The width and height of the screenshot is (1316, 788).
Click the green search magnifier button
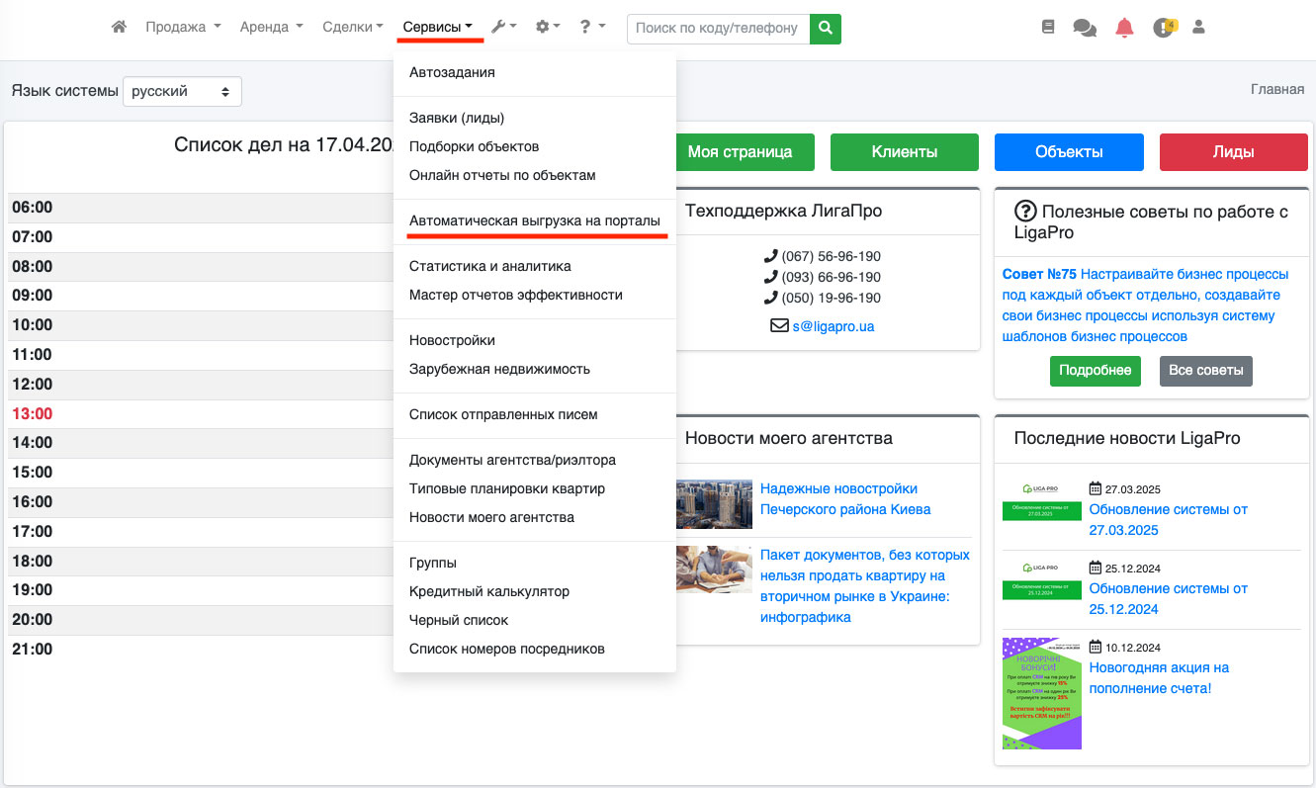[x=825, y=29]
